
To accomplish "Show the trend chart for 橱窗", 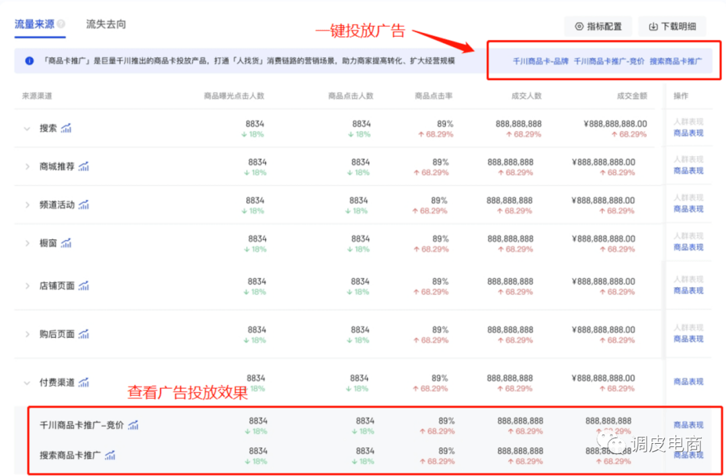I will 66,243.
